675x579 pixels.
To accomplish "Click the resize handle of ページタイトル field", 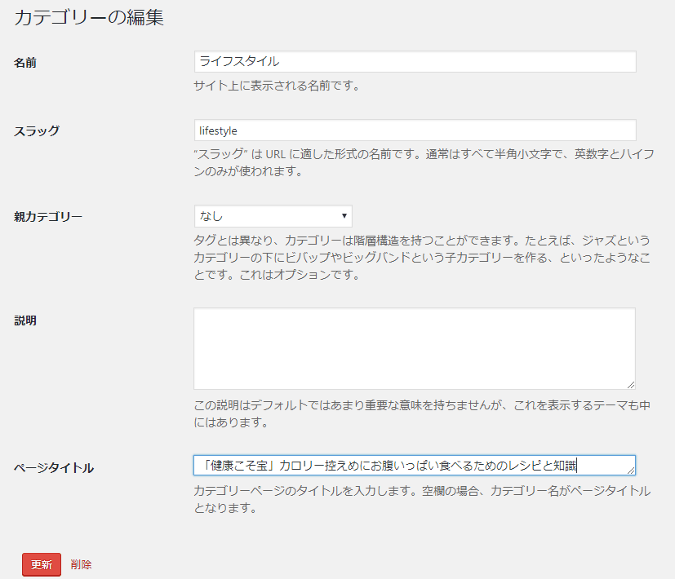I will click(630, 470).
